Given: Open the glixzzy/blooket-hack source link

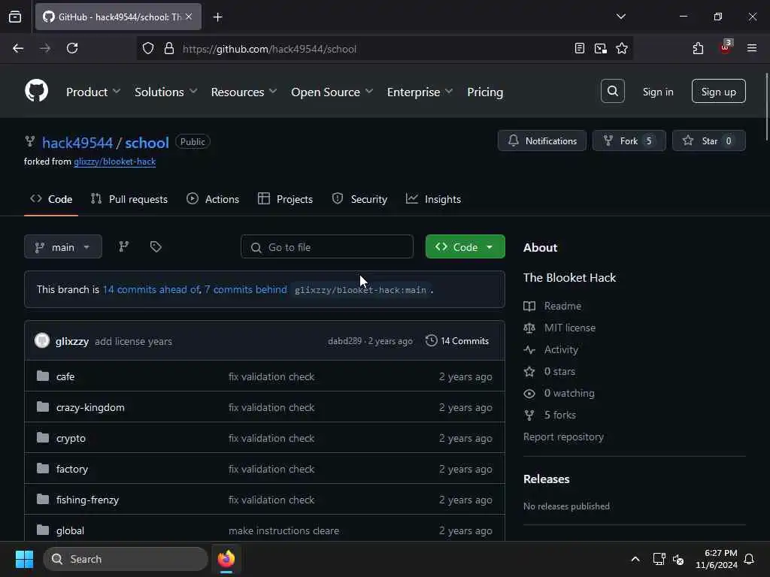Looking at the screenshot, I should pos(114,162).
